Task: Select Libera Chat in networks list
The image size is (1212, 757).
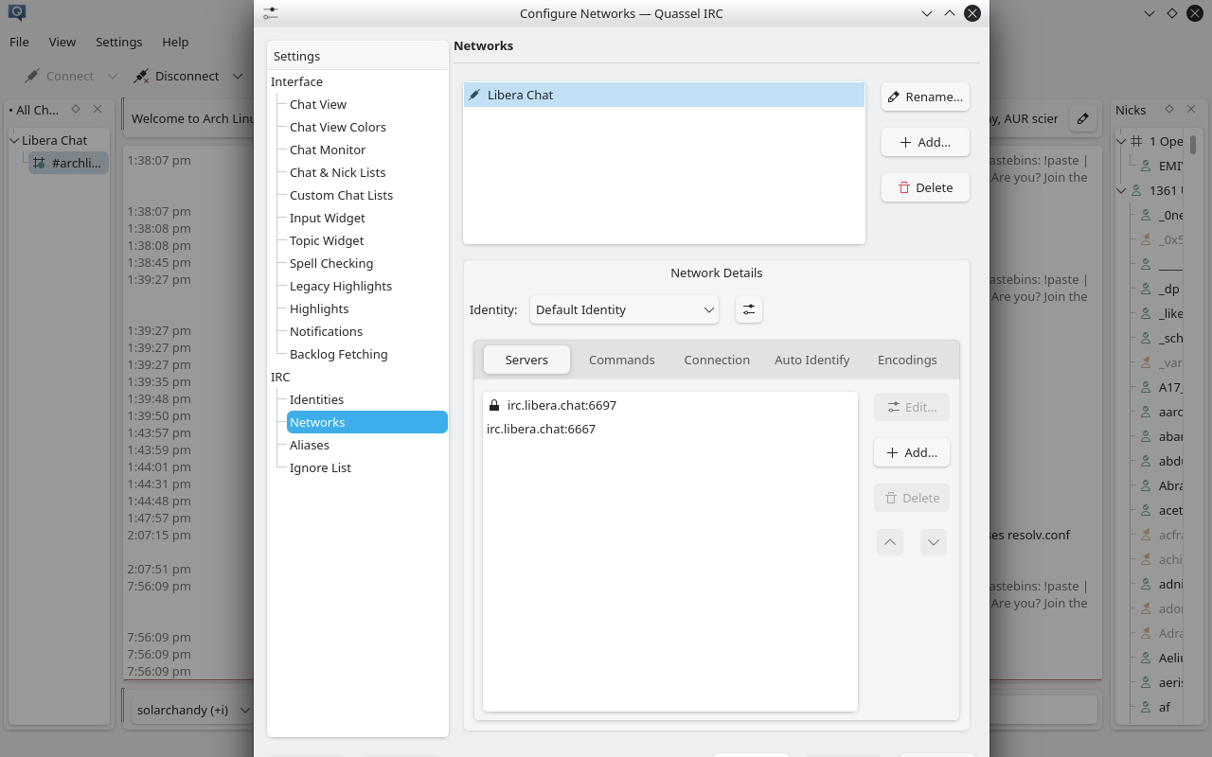Action: 664,95
